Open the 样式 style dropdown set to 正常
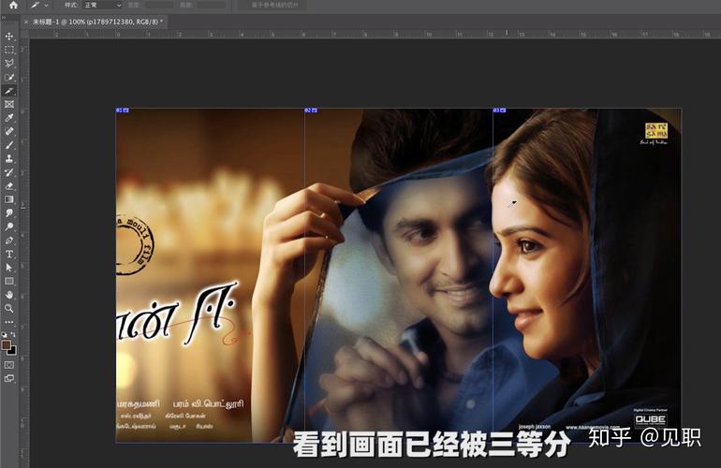This screenshot has width=721, height=468. click(x=102, y=5)
